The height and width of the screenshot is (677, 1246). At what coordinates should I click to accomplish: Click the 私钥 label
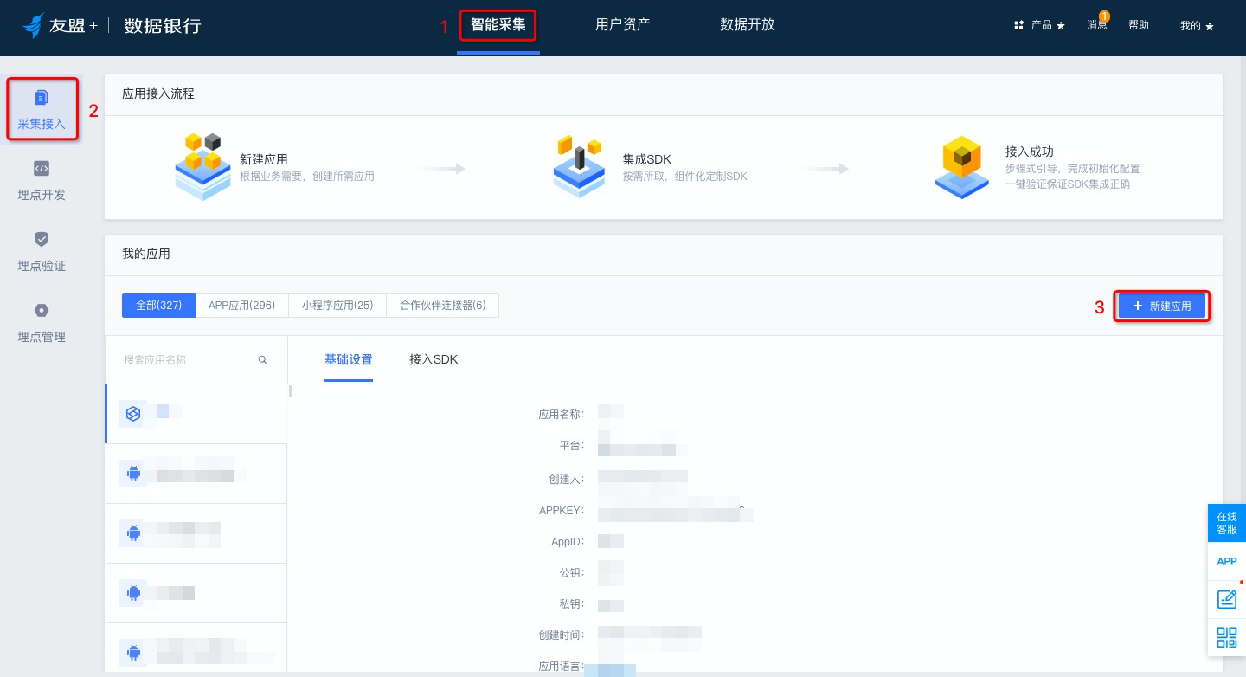click(x=573, y=603)
